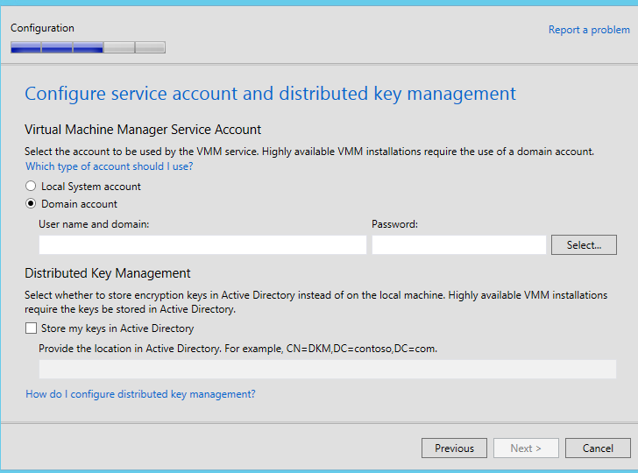The height and width of the screenshot is (473, 638).
Task: Open the Report a problem link
Action: coord(588,30)
